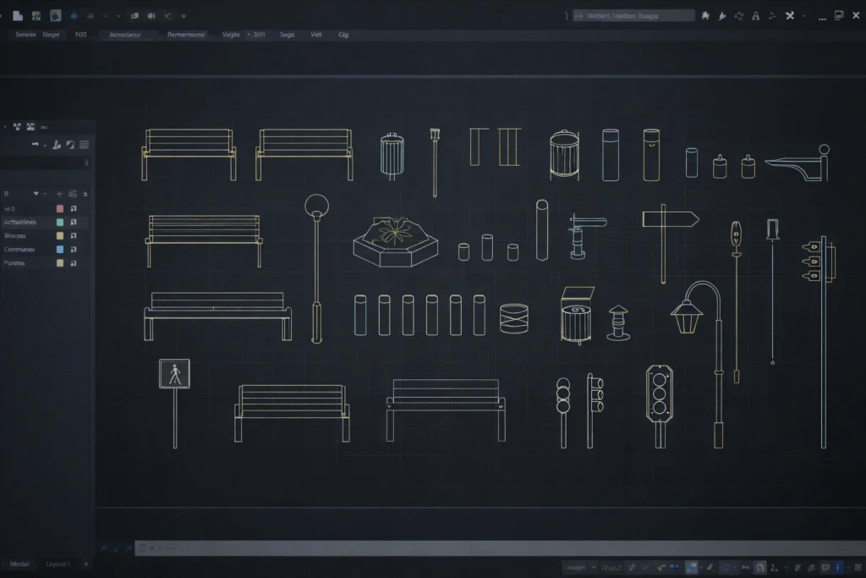Select the New Drawing icon
The height and width of the screenshot is (578, 866).
[x=18, y=14]
